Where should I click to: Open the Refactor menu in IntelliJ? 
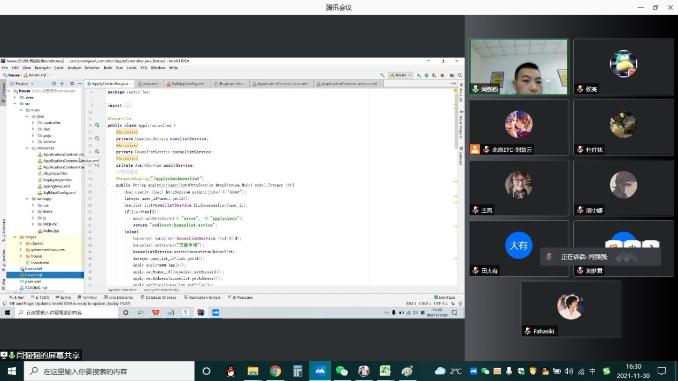(92, 68)
